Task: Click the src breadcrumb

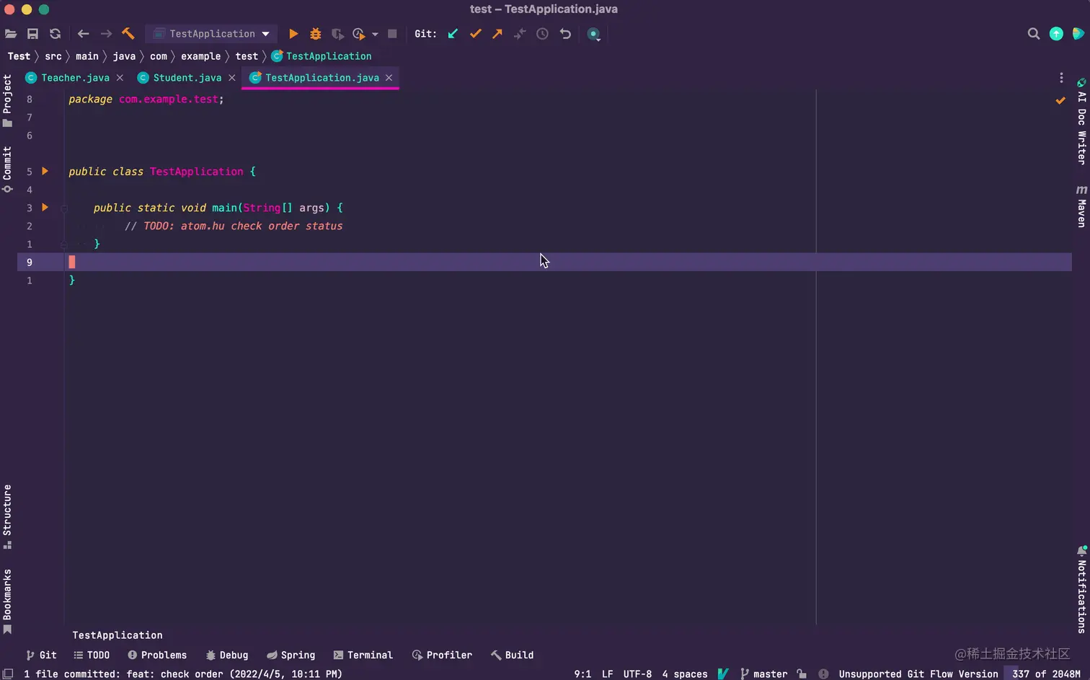Action: (53, 56)
